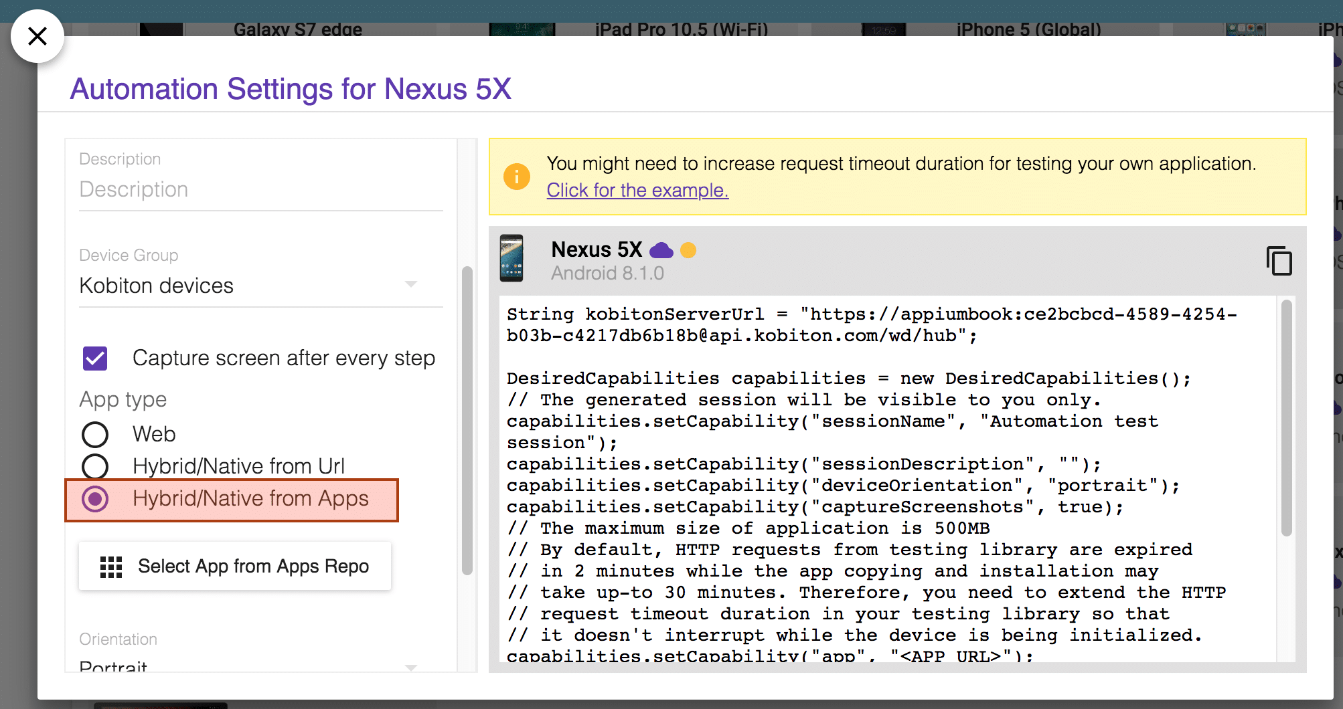
Task: Click the purple cloud icon
Action: pyautogui.click(x=661, y=251)
